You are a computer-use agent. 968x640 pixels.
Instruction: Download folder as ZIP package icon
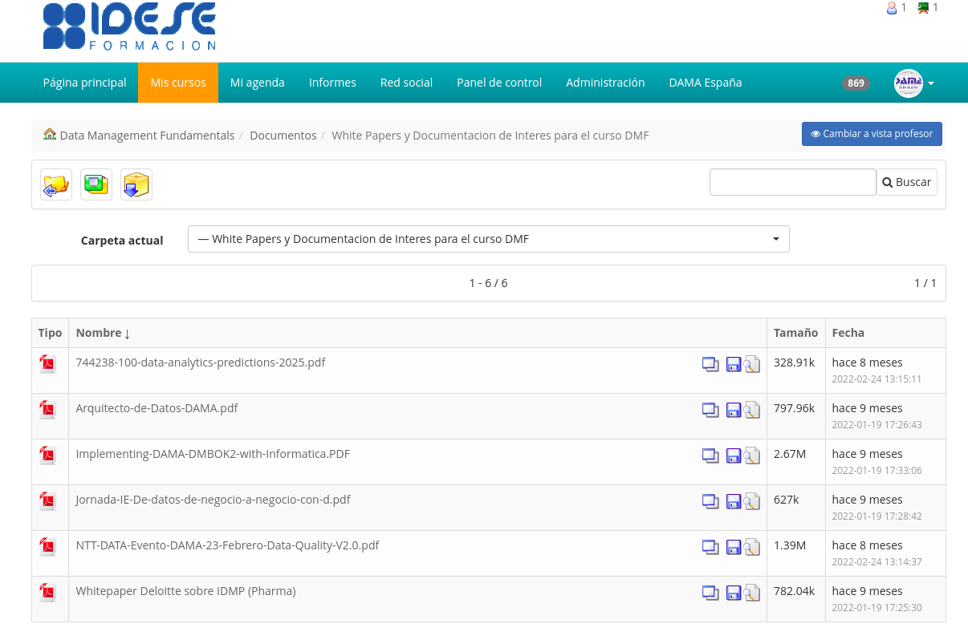click(136, 184)
